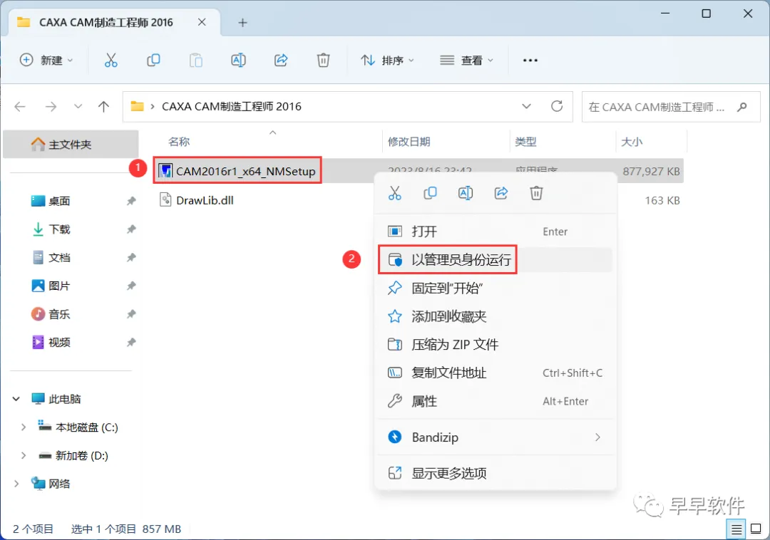Viewport: 770px width, 540px height.
Task: Go up one folder level
Action: pyautogui.click(x=103, y=106)
